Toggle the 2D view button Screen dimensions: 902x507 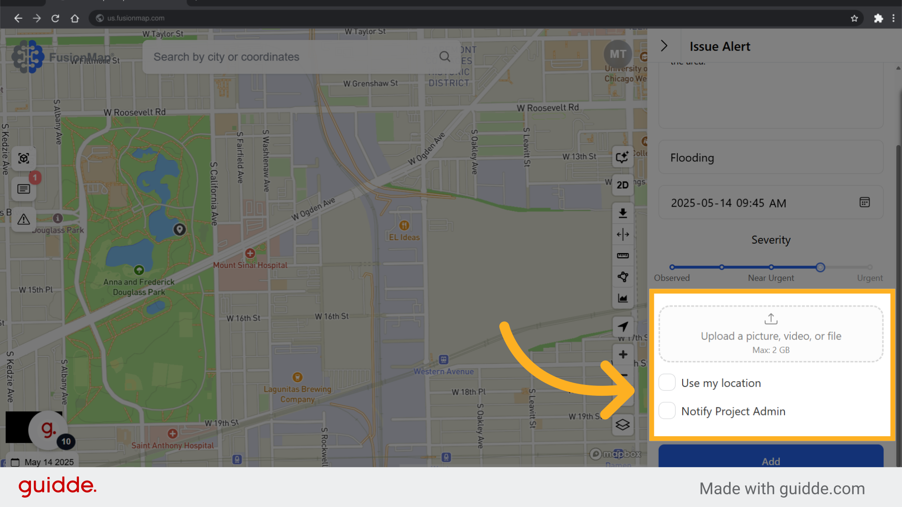622,185
